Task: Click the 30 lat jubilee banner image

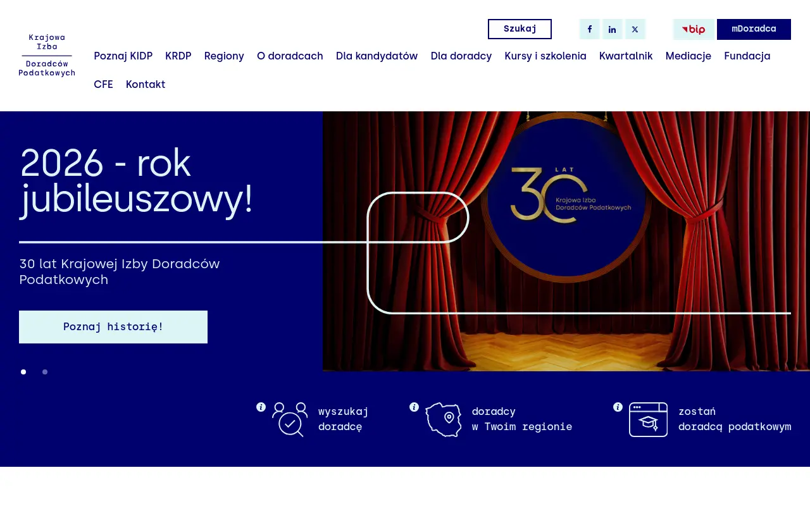Action: [x=566, y=241]
